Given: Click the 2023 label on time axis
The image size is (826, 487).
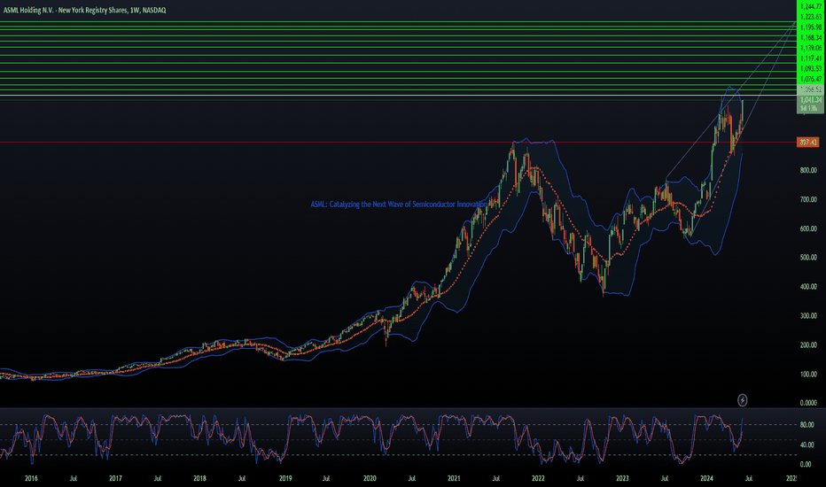Looking at the screenshot, I should [622, 478].
